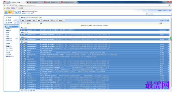The image size is (174, 93).
Task: Click the star beside 星标邮件 folder
Action: click(x=11, y=28)
